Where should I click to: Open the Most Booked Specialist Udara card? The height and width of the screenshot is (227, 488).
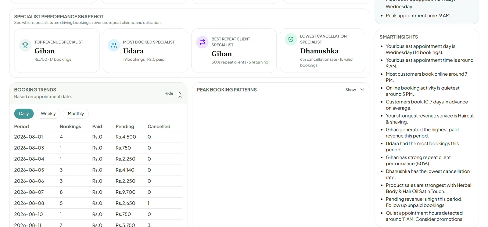(x=145, y=51)
